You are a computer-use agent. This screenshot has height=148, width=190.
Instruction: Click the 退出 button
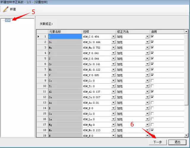177,142
